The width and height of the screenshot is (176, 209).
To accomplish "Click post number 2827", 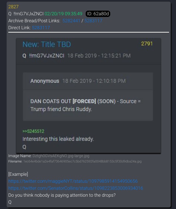I will (x=13, y=7).
